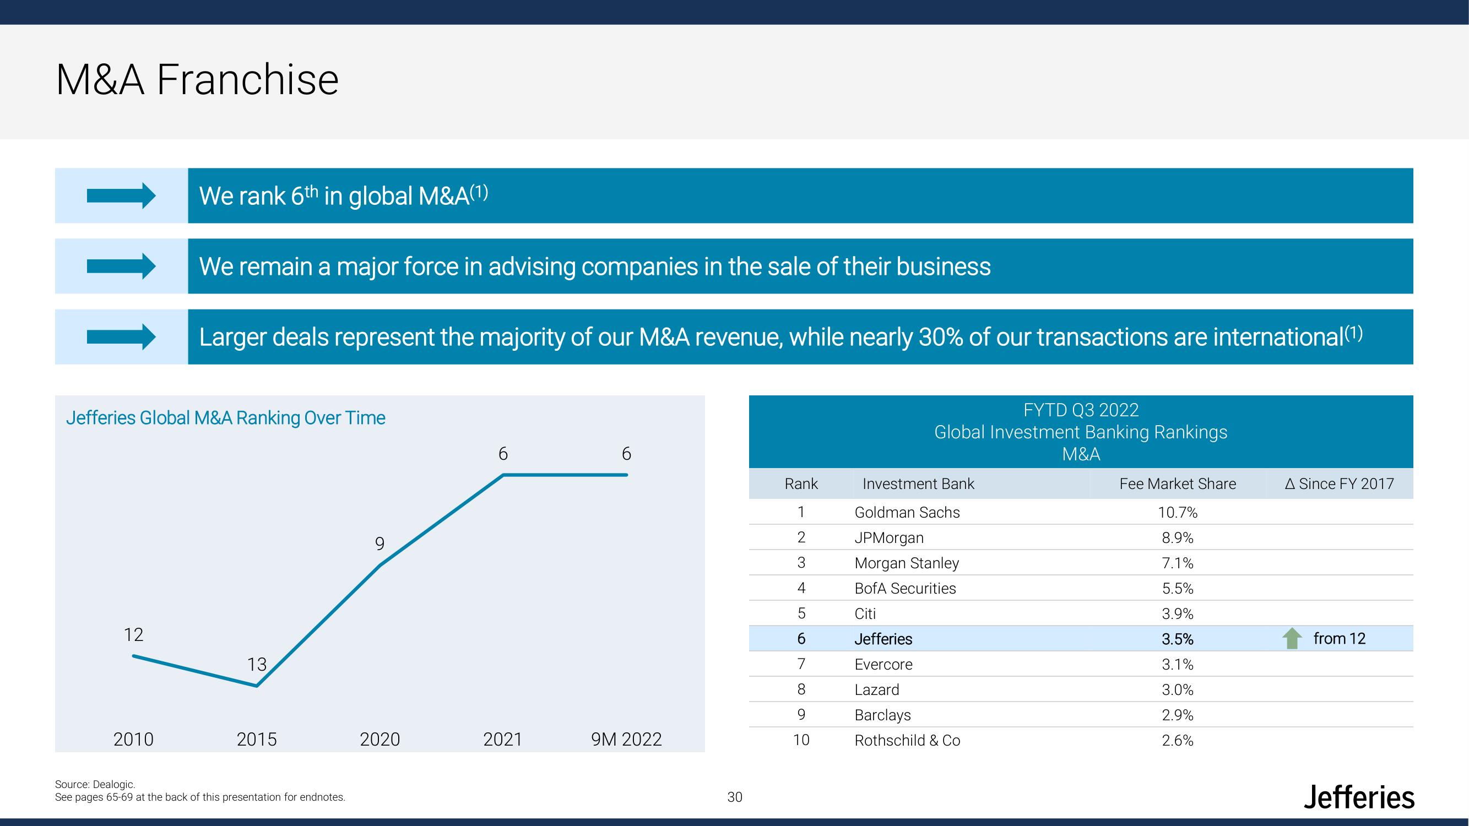Click 'Barclays' in the table
This screenshot has width=1469, height=826.
pos(883,715)
